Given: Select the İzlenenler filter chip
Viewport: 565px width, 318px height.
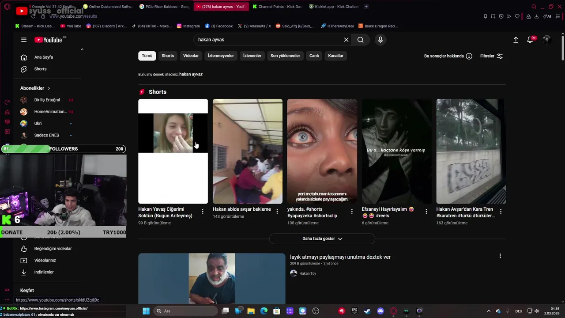Looking at the screenshot, I should [252, 56].
